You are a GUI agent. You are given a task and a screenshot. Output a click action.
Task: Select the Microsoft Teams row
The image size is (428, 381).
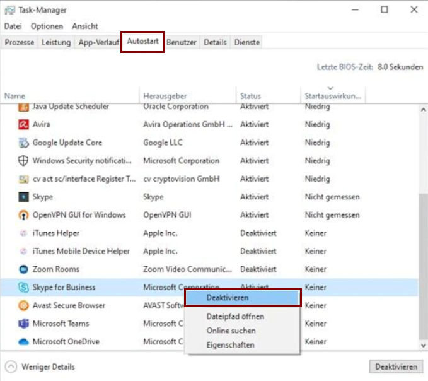(x=209, y=324)
